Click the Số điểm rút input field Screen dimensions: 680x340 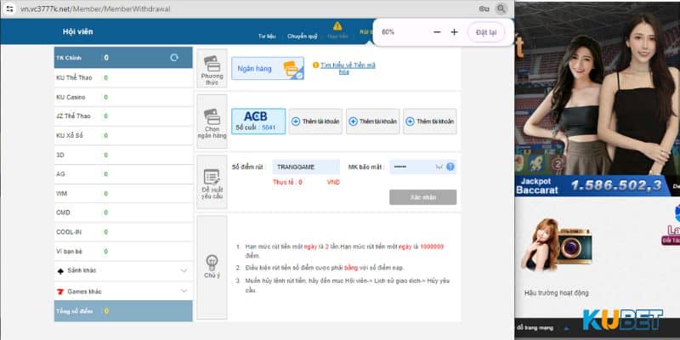306,167
